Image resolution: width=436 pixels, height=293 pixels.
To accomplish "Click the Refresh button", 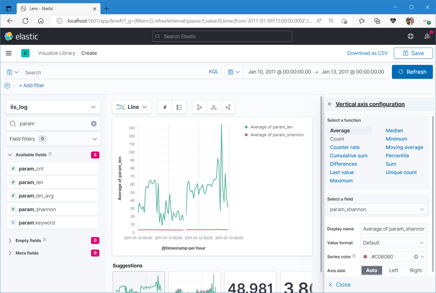I will [412, 72].
